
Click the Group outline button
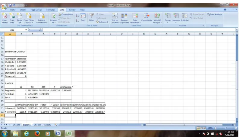pos(168,18)
